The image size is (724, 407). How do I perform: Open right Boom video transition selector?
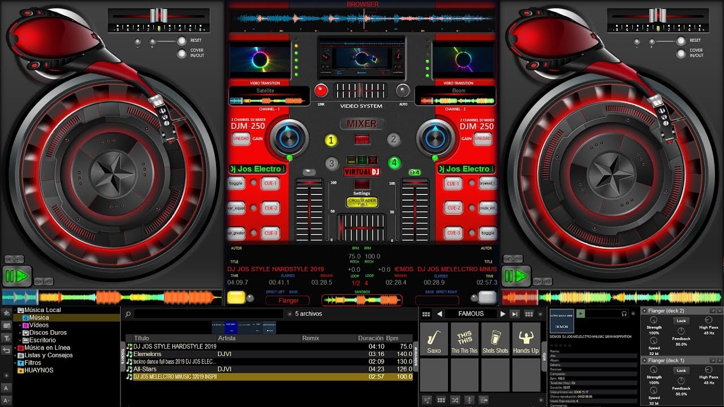click(459, 90)
